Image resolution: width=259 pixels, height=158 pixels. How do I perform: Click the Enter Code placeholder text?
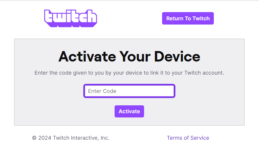coord(102,91)
